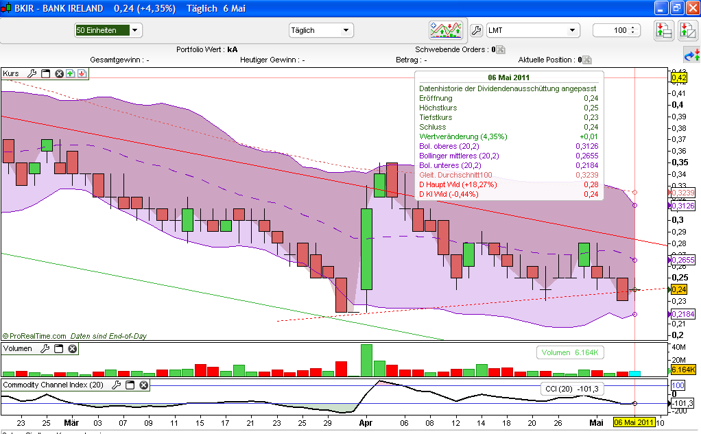Click the Apr month label on time axis
This screenshot has width=701, height=434.
366,423
